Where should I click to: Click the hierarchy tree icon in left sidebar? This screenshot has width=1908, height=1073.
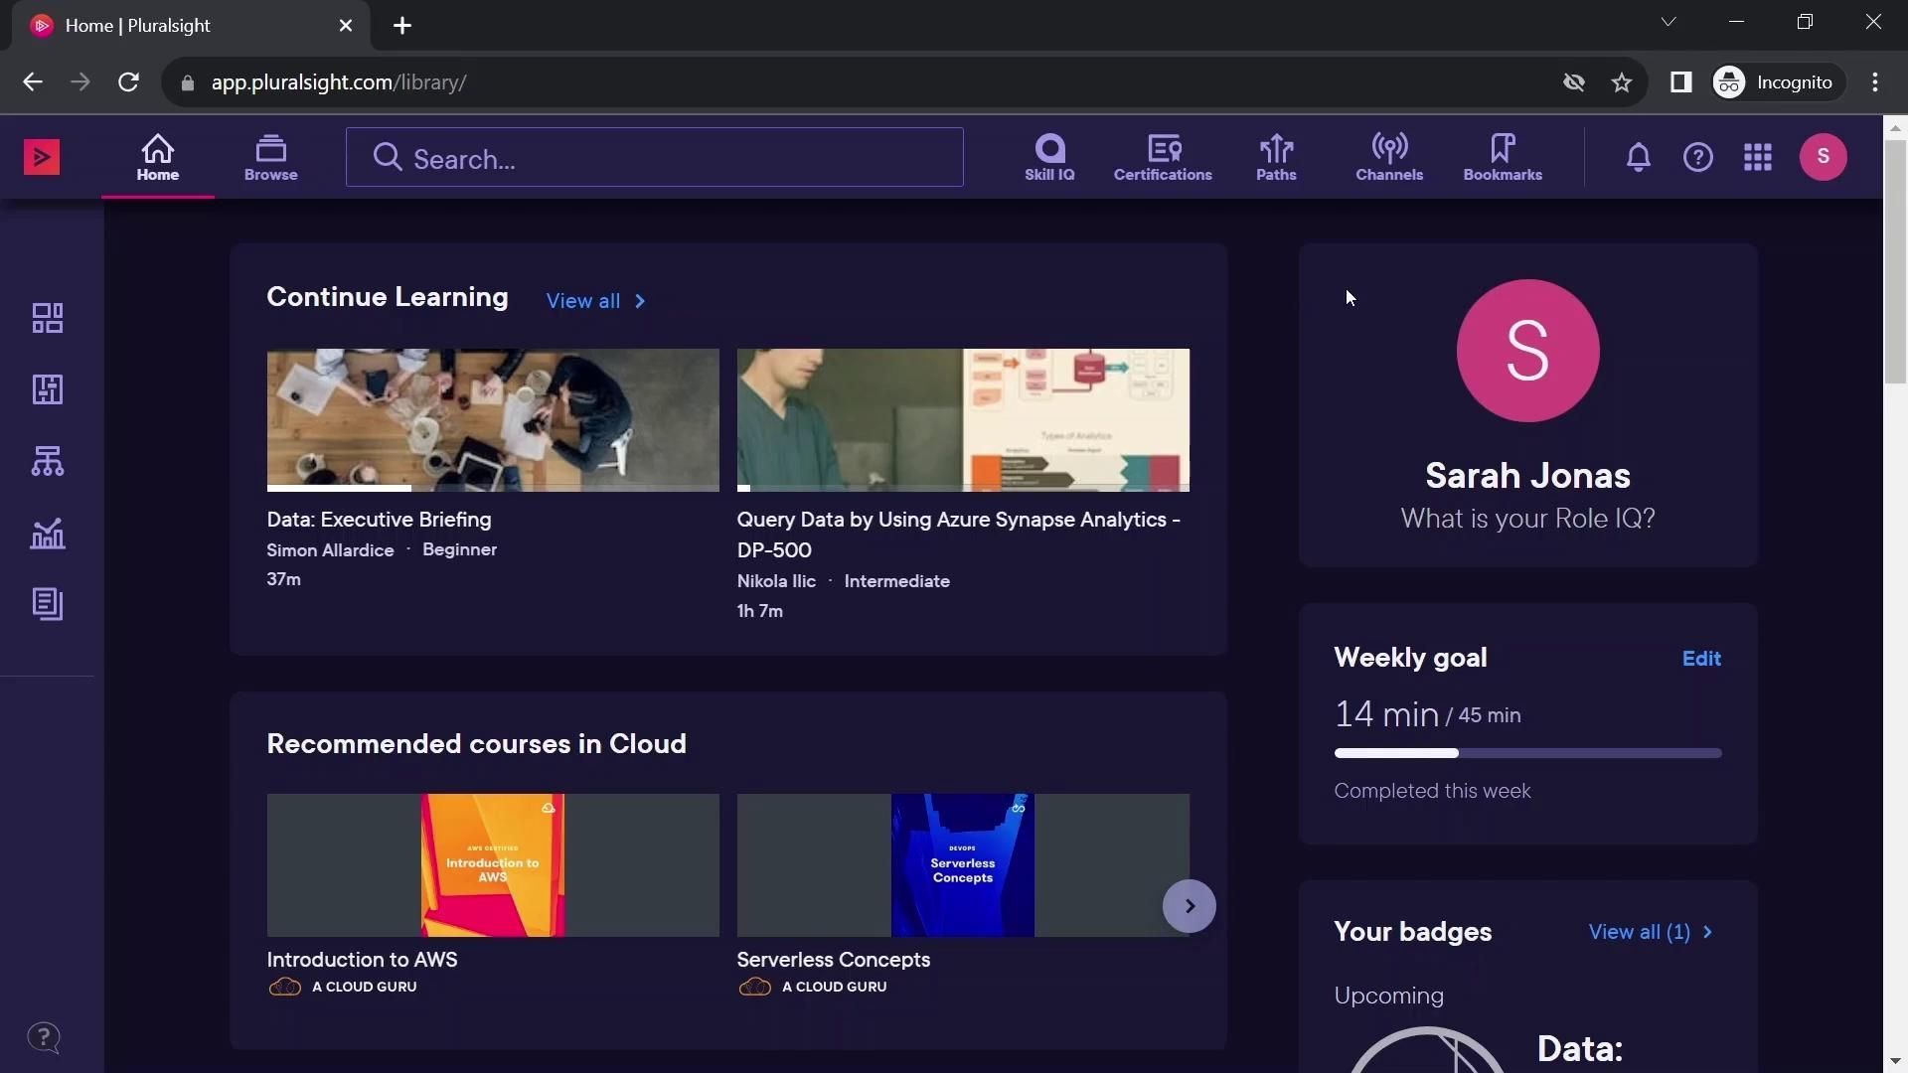pos(48,461)
